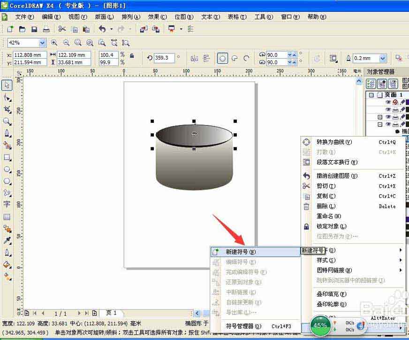The image size is (409, 340).
Task: Click the New document icon
Action: point(10,29)
